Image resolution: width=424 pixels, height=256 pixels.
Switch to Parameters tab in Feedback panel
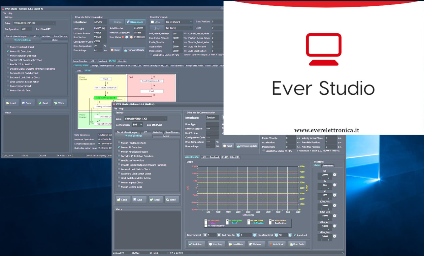[328, 166]
